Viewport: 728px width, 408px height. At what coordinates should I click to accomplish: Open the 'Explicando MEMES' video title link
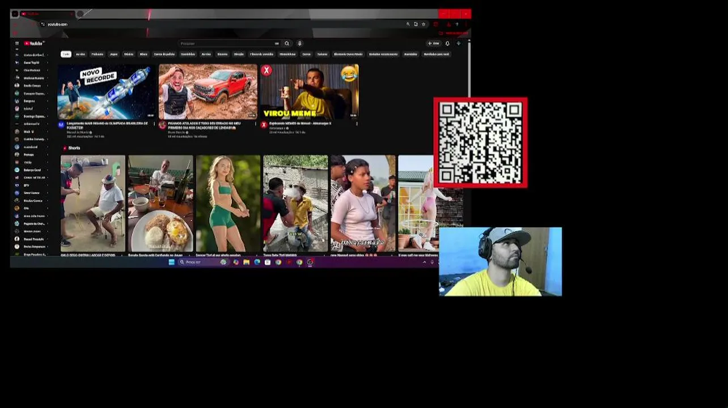click(300, 123)
